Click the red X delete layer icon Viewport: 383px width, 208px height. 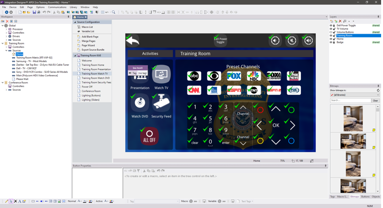click(x=340, y=21)
